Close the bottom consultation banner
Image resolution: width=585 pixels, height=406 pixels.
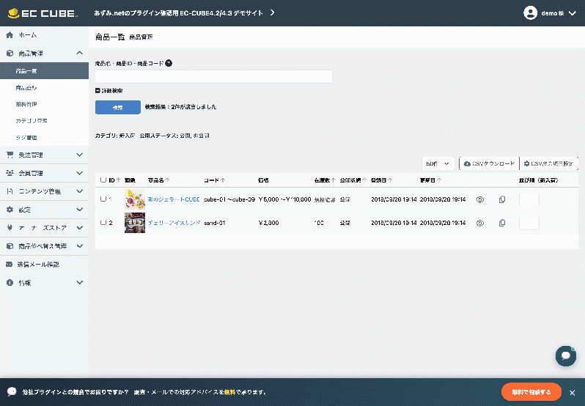tap(572, 393)
